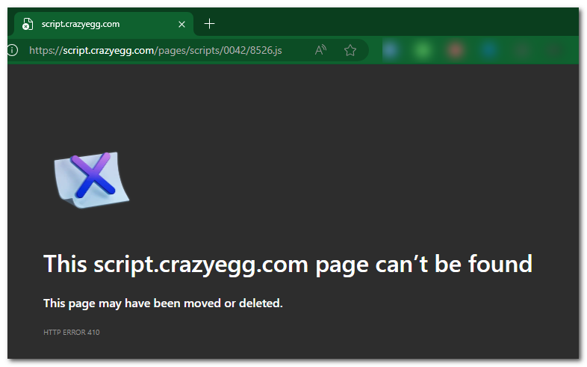Click the site information icon in address bar

pyautogui.click(x=13, y=50)
